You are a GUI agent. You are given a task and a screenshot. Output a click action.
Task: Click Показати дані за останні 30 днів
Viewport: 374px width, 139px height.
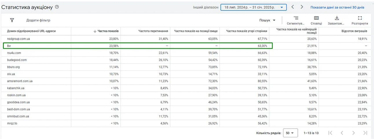pyautogui.click(x=337, y=7)
